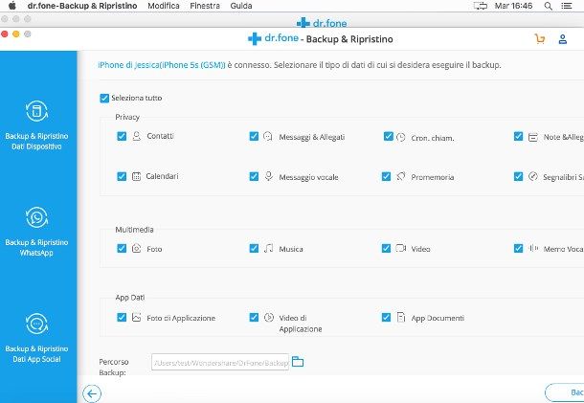Uncheck the Contatti checkbox
584x403 pixels.
click(x=122, y=136)
